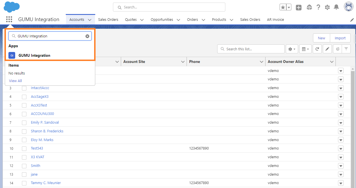Open Account Owner Alias column menu
This screenshot has height=188, width=356.
(332, 62)
